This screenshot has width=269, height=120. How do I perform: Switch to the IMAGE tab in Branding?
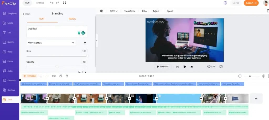click(72, 19)
